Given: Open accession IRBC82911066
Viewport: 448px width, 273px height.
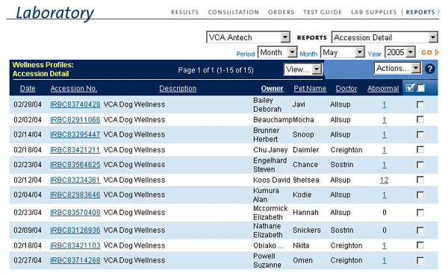Looking at the screenshot, I should pyautogui.click(x=75, y=119).
